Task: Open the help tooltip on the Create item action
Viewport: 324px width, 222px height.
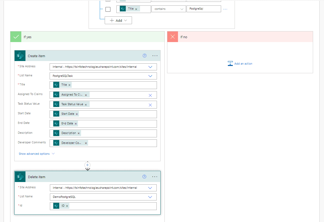Action: [x=144, y=56]
